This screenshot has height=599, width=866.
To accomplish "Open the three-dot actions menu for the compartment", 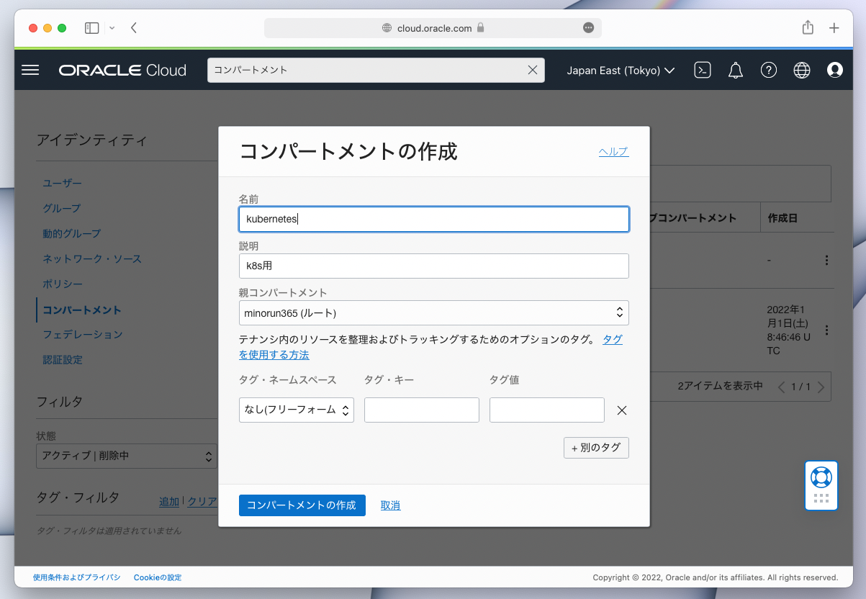I will click(x=826, y=260).
